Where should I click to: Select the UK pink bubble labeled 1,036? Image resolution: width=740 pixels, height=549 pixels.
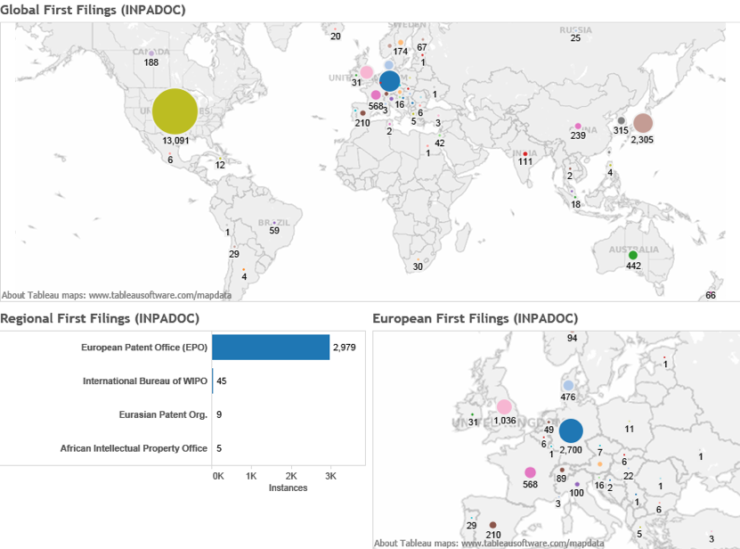click(505, 406)
